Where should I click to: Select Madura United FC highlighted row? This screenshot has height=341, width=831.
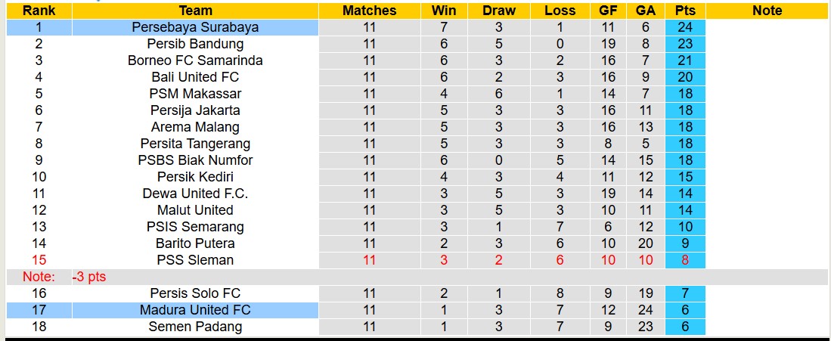click(x=195, y=310)
